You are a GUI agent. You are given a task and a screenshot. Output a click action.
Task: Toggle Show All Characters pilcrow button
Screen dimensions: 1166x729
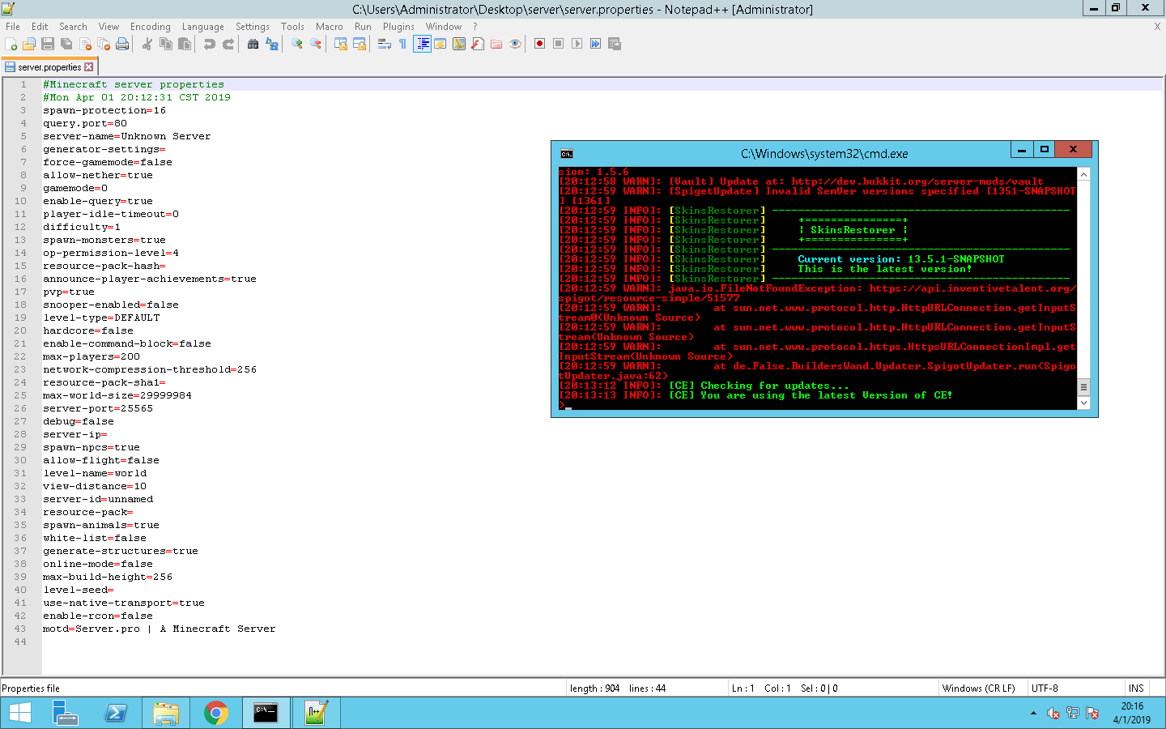click(x=402, y=44)
